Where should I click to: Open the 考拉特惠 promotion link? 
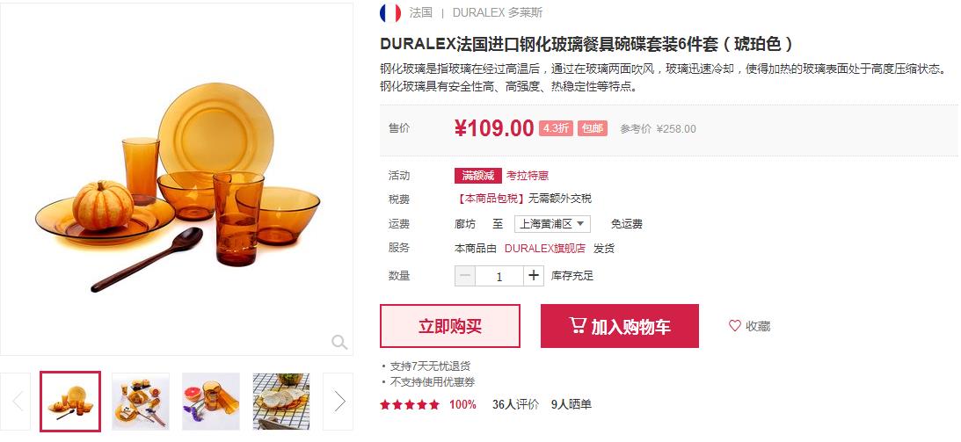coord(527,176)
